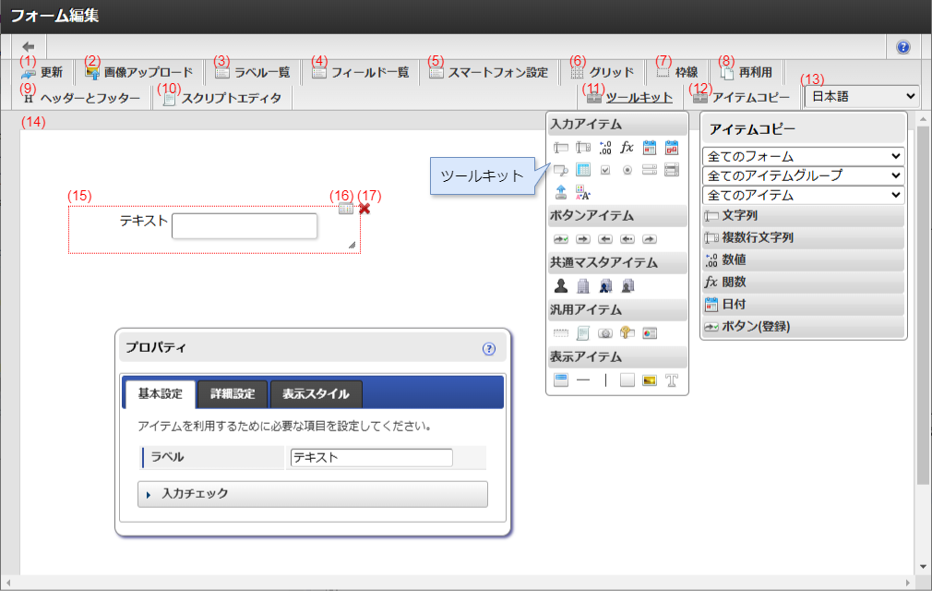This screenshot has width=932, height=591.
Task: Click the 再利用 toolbar item
Action: [x=746, y=73]
